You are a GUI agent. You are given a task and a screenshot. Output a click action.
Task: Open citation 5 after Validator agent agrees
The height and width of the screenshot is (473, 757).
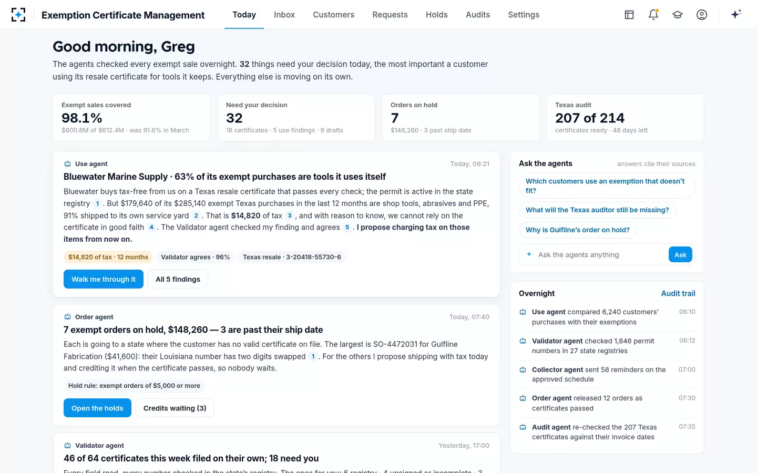[x=347, y=228]
